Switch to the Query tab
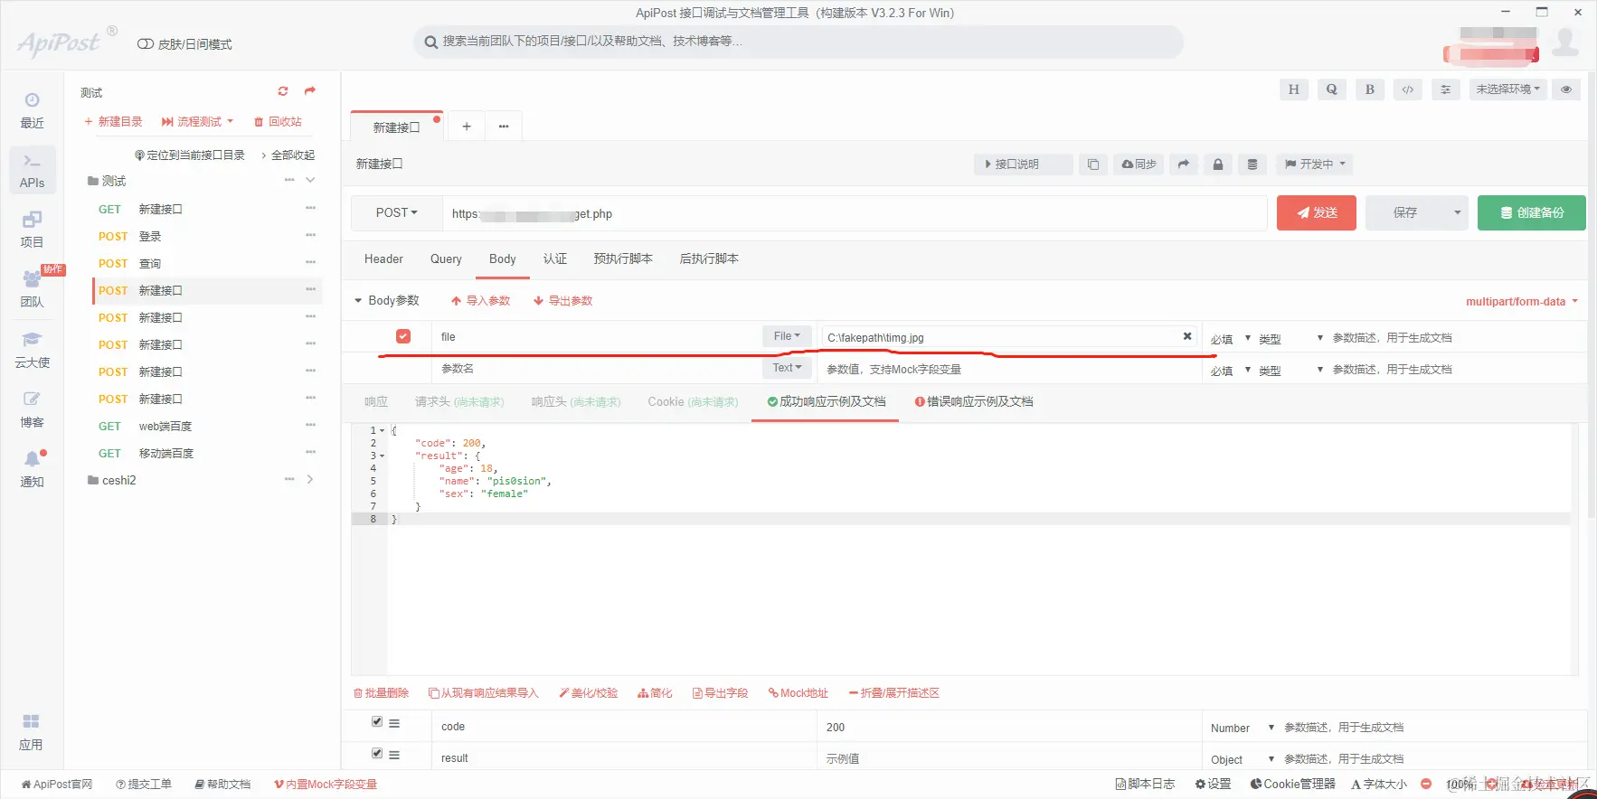The image size is (1597, 799). (x=446, y=259)
